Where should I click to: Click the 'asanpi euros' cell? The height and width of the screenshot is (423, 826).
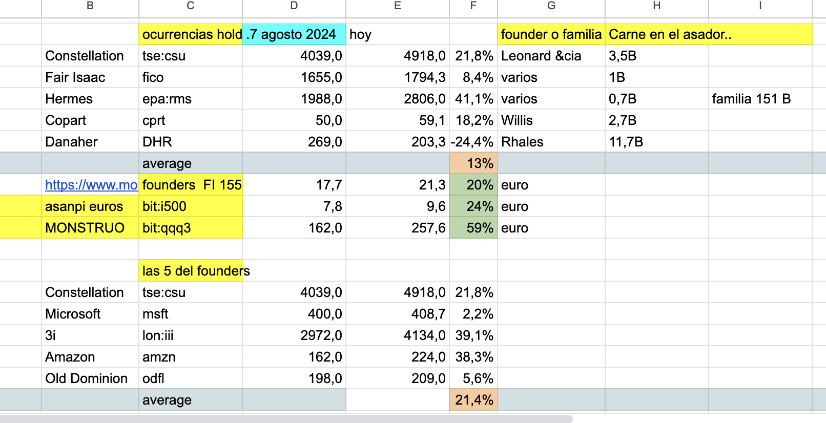coord(90,206)
